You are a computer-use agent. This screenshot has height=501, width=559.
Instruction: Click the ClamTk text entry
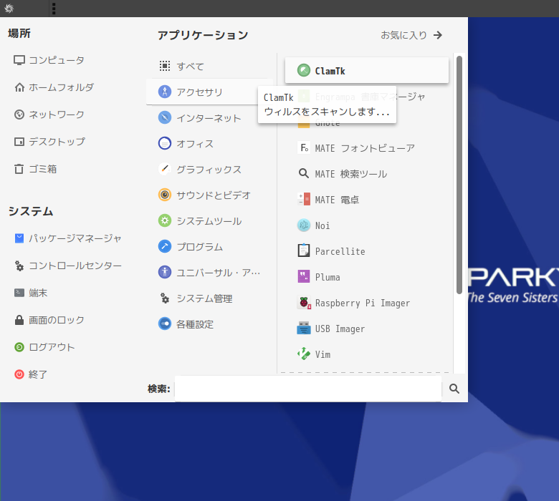330,72
